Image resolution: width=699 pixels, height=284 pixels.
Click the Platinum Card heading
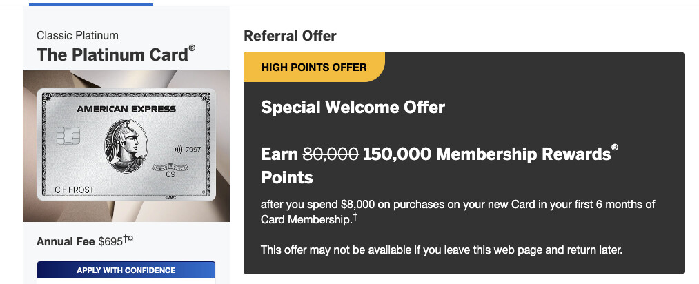point(112,55)
